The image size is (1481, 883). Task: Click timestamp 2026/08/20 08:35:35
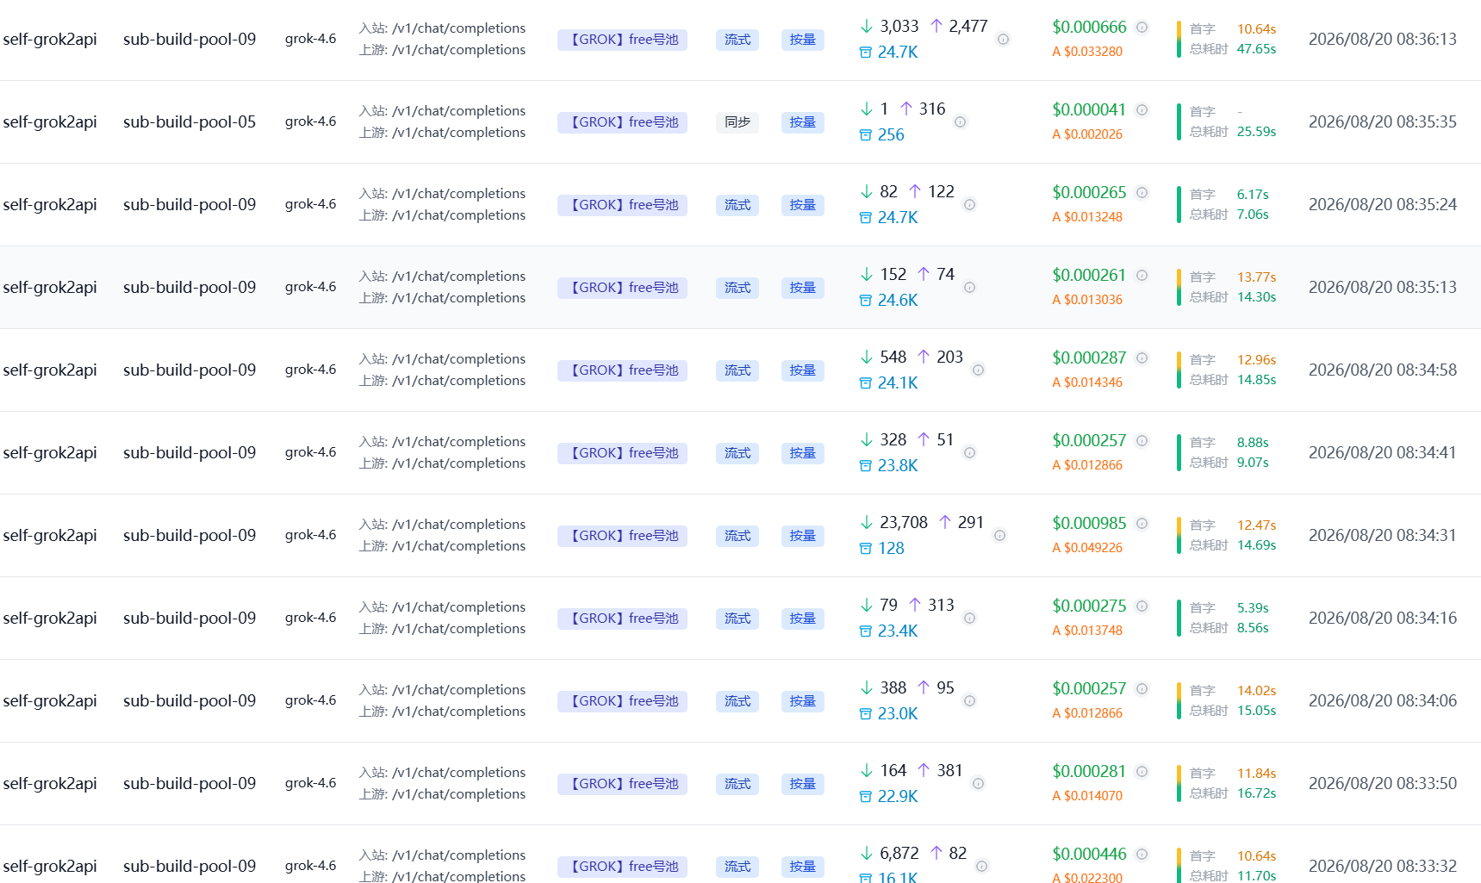pyautogui.click(x=1383, y=121)
